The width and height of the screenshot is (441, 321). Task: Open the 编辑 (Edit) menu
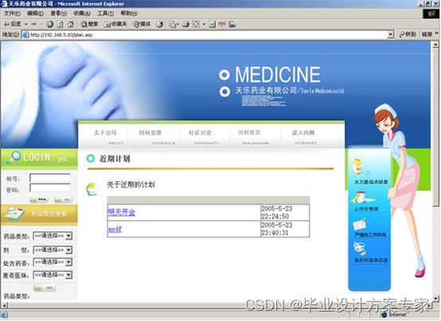35,14
